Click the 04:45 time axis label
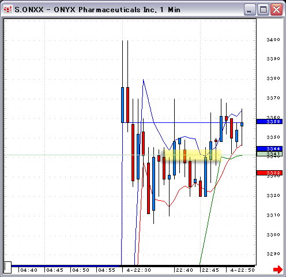 pyautogui.click(x=55, y=270)
